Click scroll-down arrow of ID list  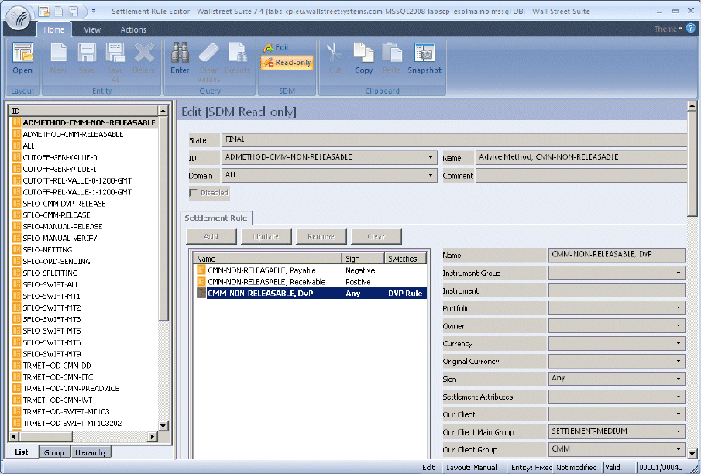163,425
